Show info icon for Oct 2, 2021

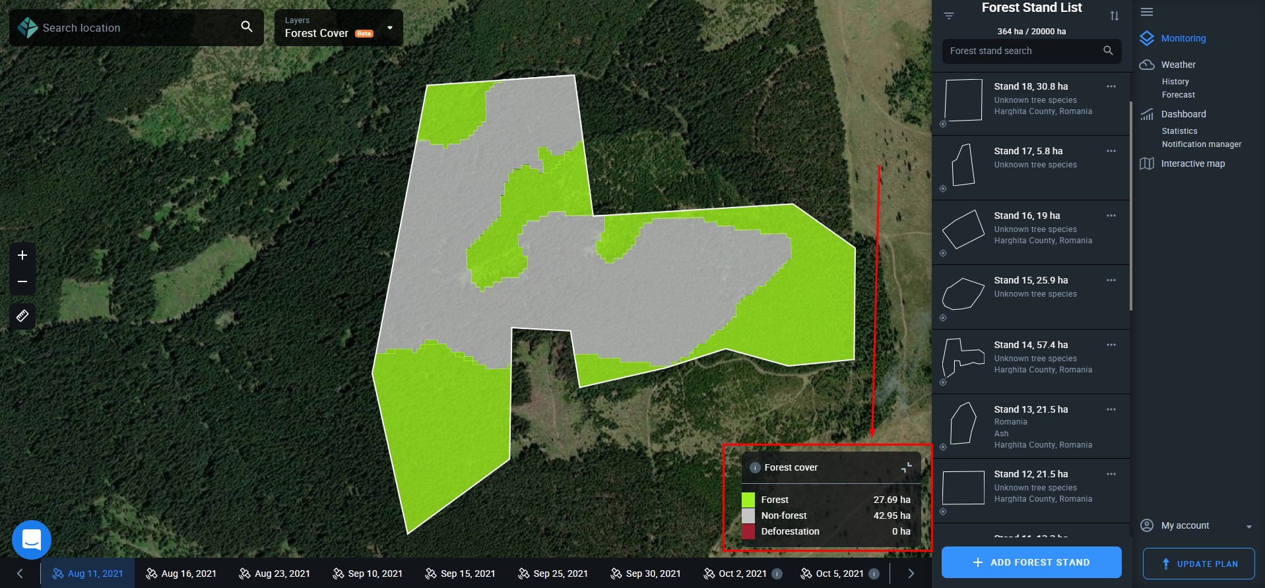(x=777, y=573)
